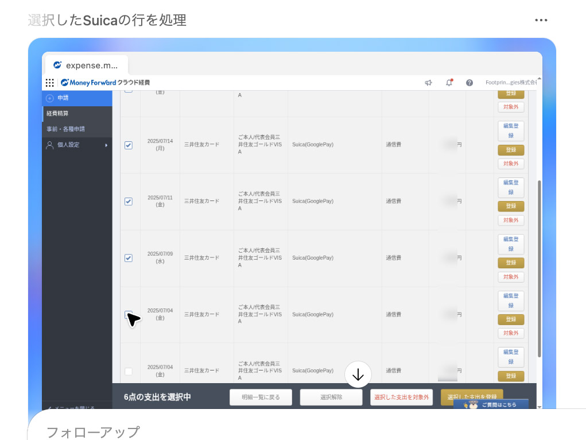
Task: Open the help question-mark icon
Action: coord(469,83)
